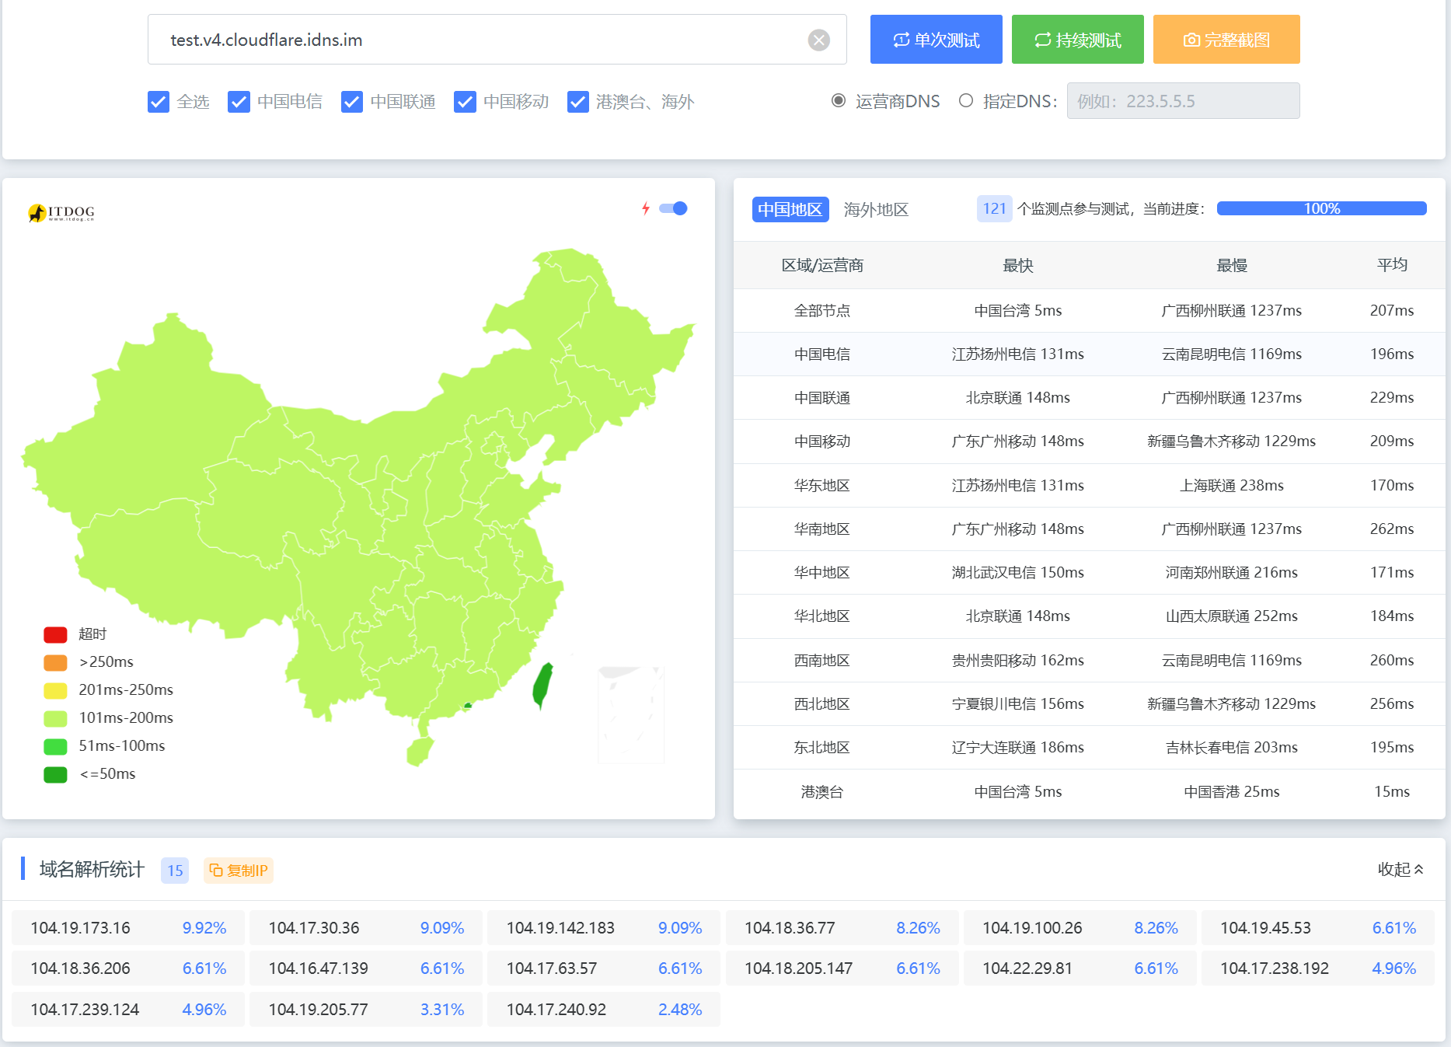Click IP 104.22.29.81
This screenshot has height=1047, width=1451.
point(1027,968)
